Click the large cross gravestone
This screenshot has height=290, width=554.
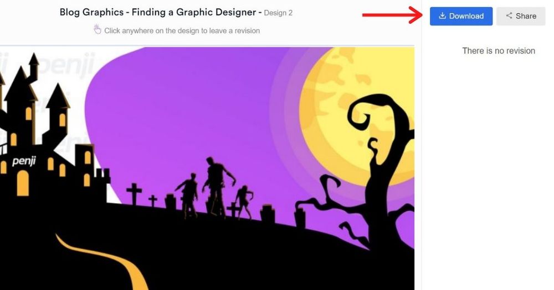pyautogui.click(x=134, y=193)
